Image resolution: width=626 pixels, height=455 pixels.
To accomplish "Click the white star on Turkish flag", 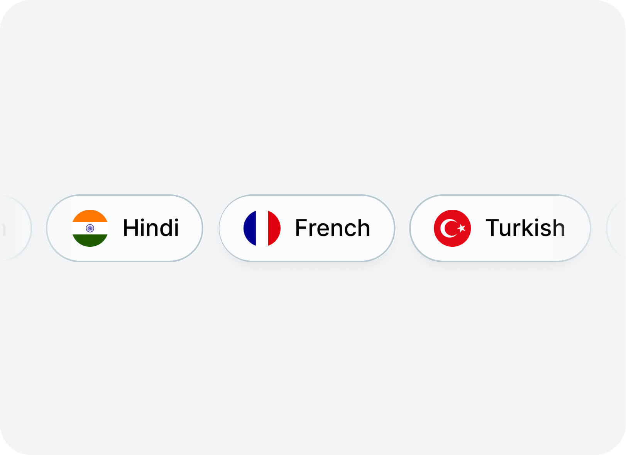I will pos(461,228).
